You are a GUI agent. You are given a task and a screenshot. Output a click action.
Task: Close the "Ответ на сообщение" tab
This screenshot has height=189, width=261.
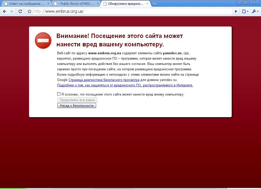[x=48, y=4]
